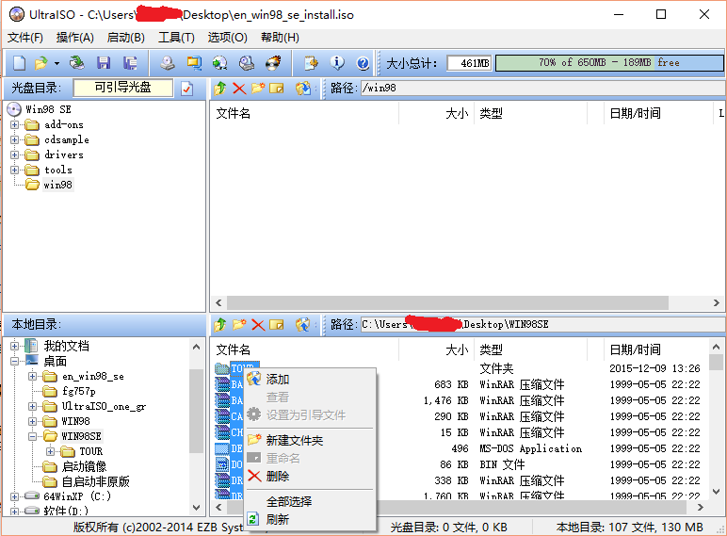Screen dimensions: 727x536
Task: Click the add-to-image icon in local toolbar
Action: [x=303, y=325]
